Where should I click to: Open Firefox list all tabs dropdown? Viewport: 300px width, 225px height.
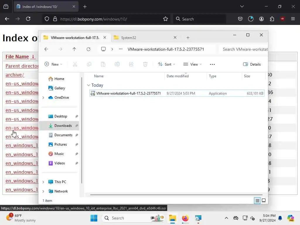242,6
